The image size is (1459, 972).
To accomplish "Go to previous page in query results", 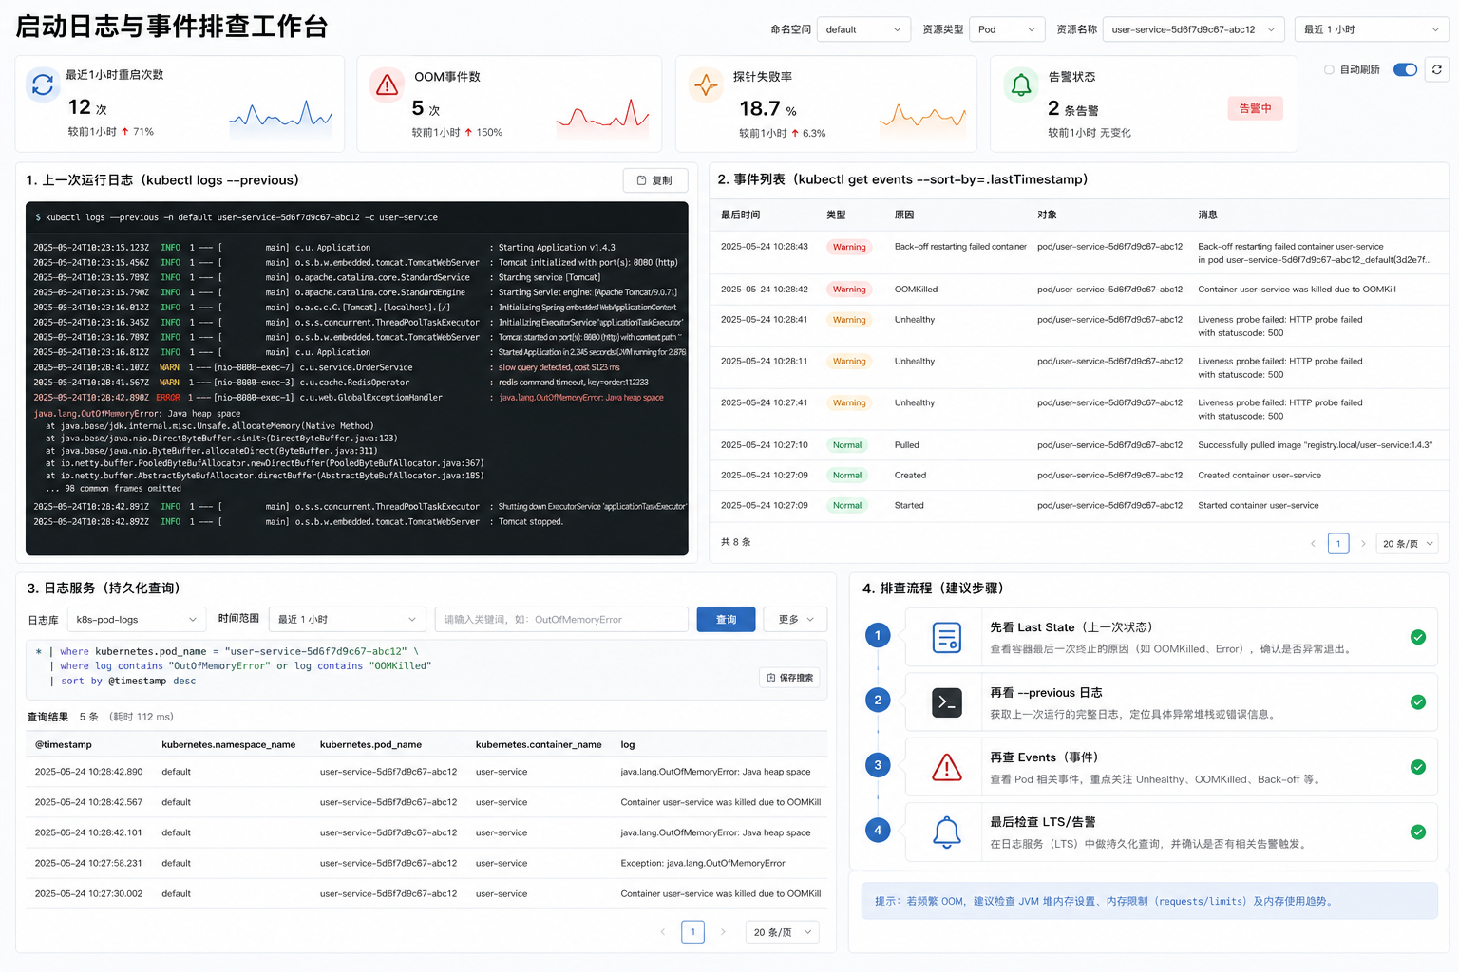I will coord(662,932).
